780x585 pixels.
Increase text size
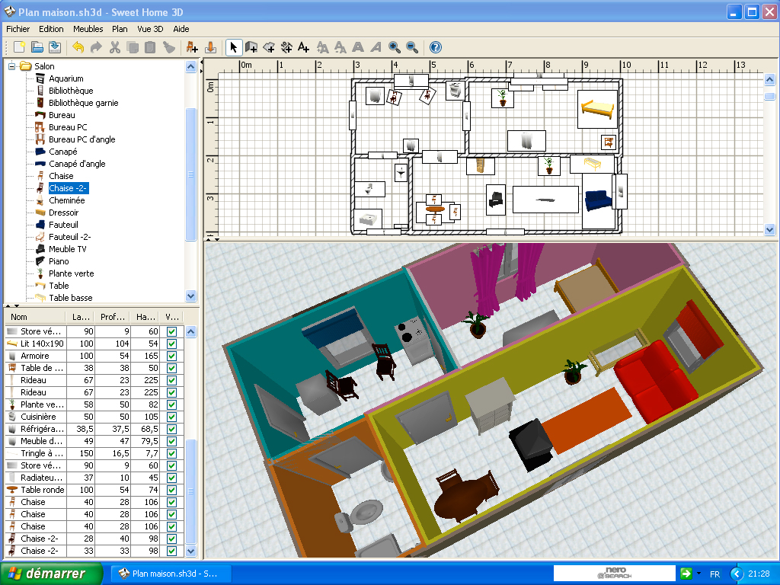coord(322,47)
